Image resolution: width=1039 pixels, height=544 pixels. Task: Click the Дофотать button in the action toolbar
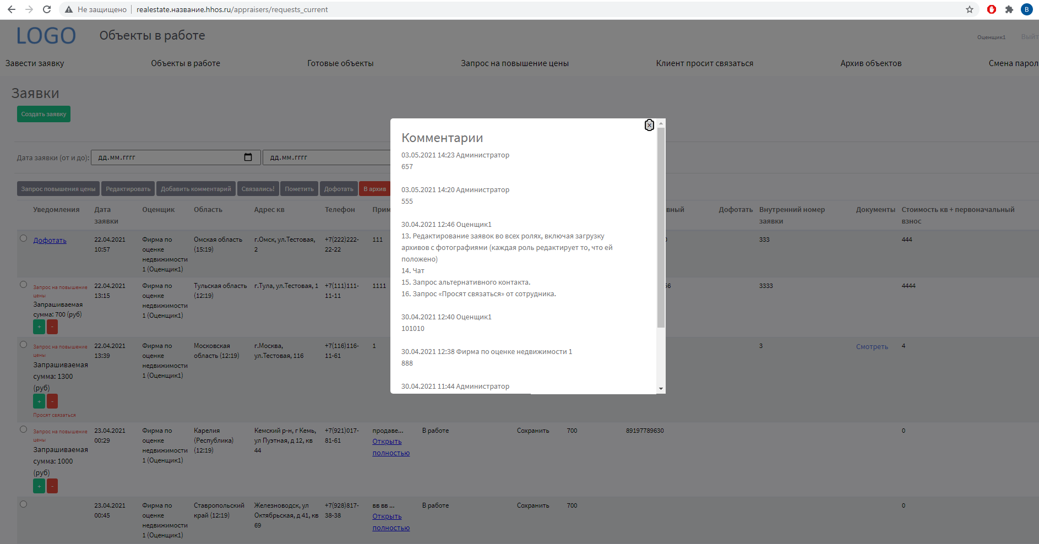(x=339, y=189)
